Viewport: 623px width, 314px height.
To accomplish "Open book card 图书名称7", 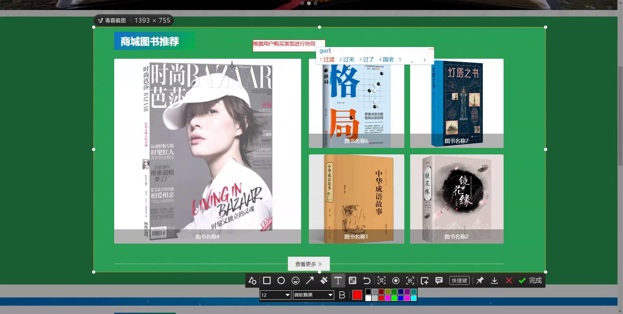I will tap(457, 103).
